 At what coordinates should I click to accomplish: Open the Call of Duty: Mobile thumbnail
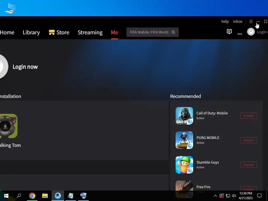tap(184, 116)
